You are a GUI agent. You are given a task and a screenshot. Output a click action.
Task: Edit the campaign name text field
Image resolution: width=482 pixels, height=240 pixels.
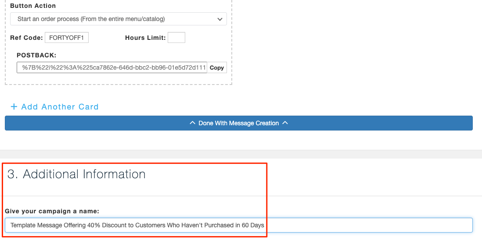coord(238,225)
